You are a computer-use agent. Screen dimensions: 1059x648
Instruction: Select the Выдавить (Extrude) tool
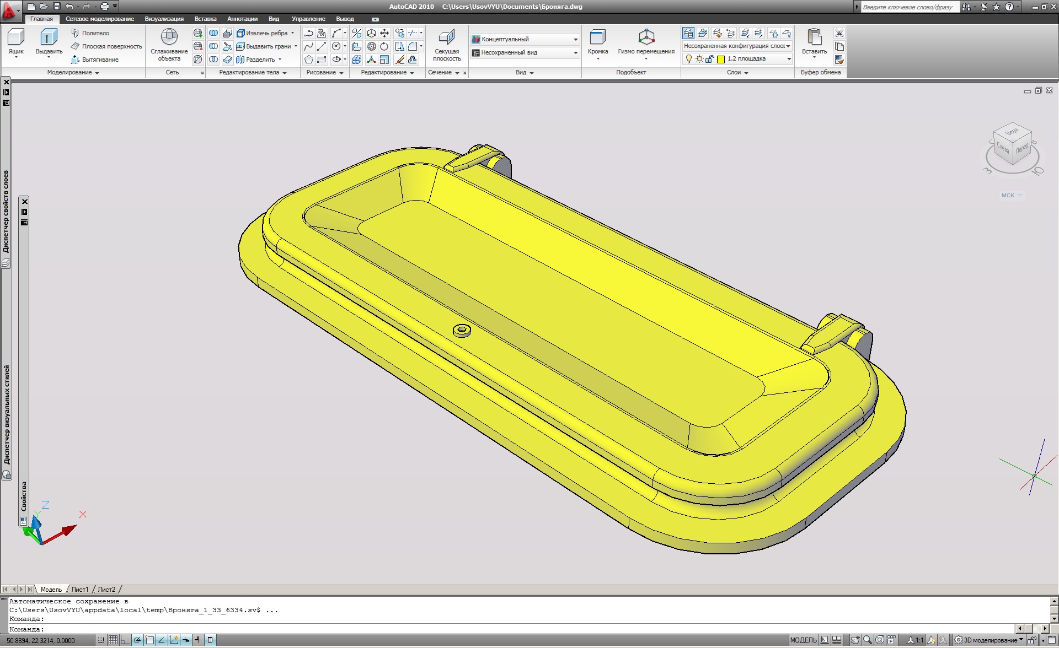click(x=49, y=42)
